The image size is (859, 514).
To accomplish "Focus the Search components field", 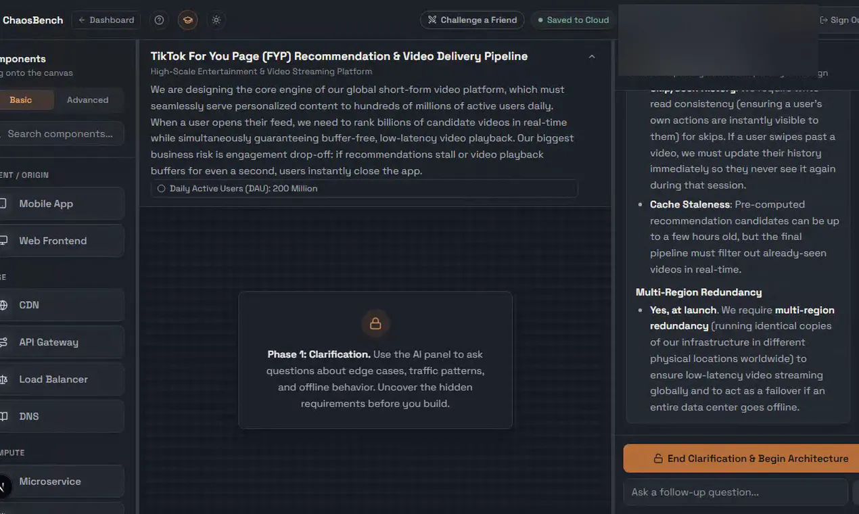I will click(x=61, y=134).
